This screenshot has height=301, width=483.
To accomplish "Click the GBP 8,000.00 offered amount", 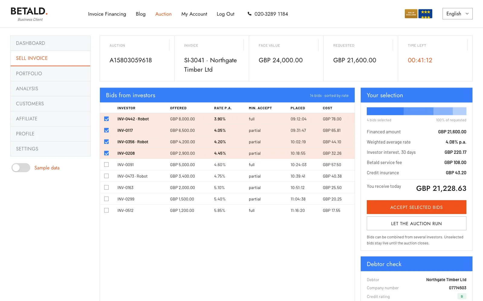I will [182, 119].
